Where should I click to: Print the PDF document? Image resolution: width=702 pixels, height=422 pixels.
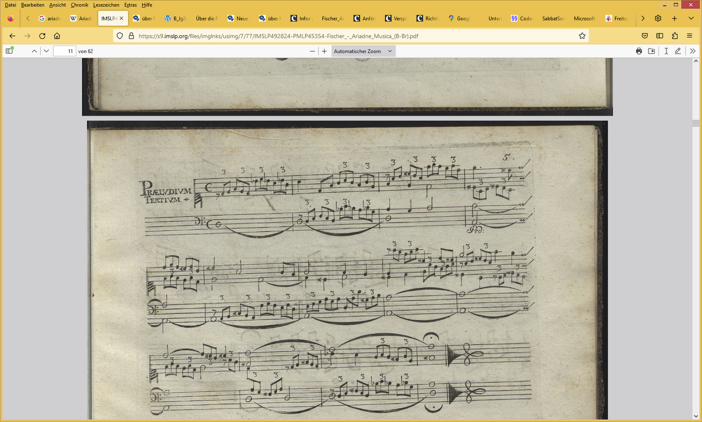click(639, 51)
